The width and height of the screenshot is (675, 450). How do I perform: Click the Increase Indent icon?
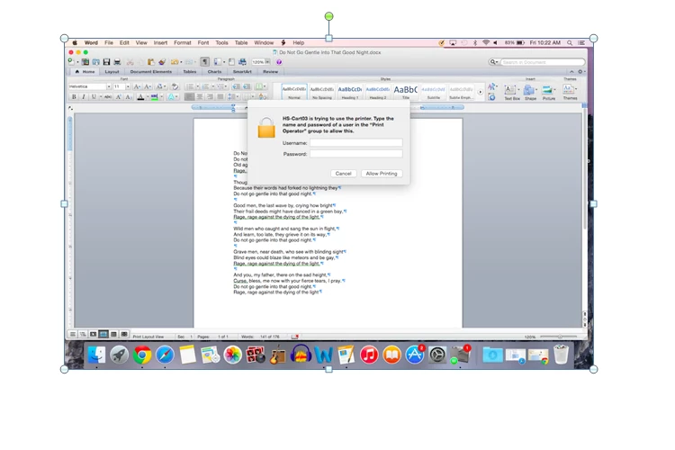click(x=247, y=86)
